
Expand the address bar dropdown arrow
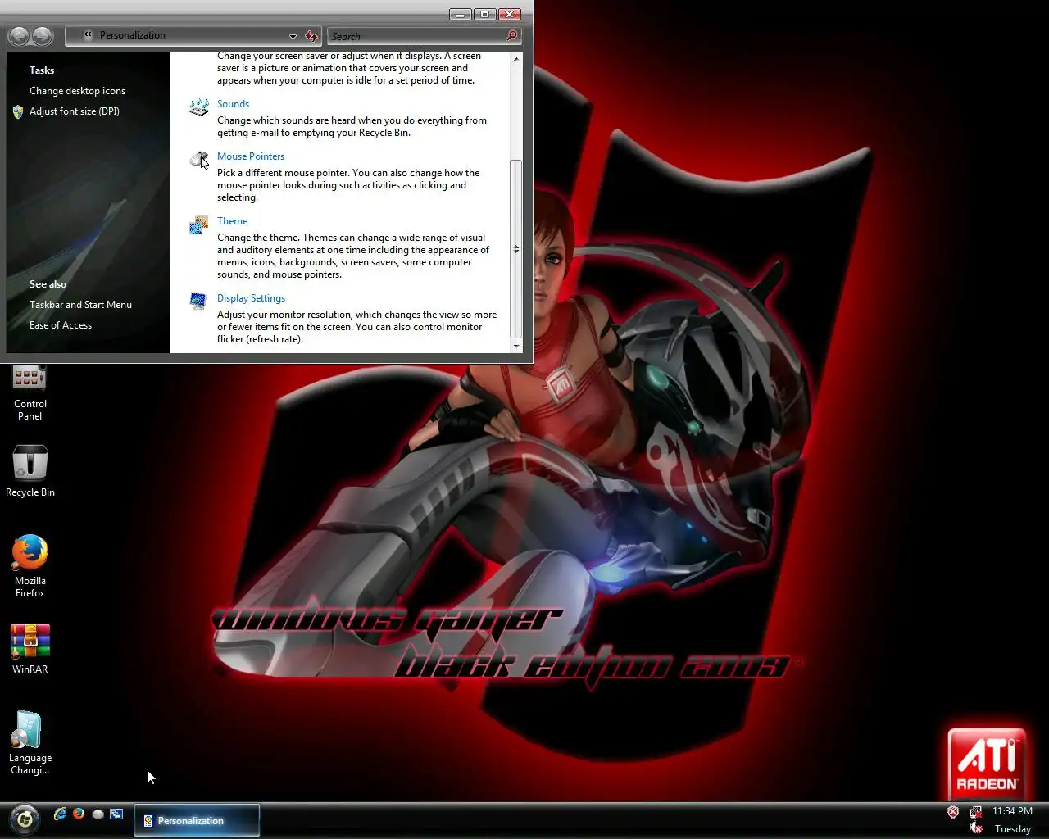click(293, 36)
